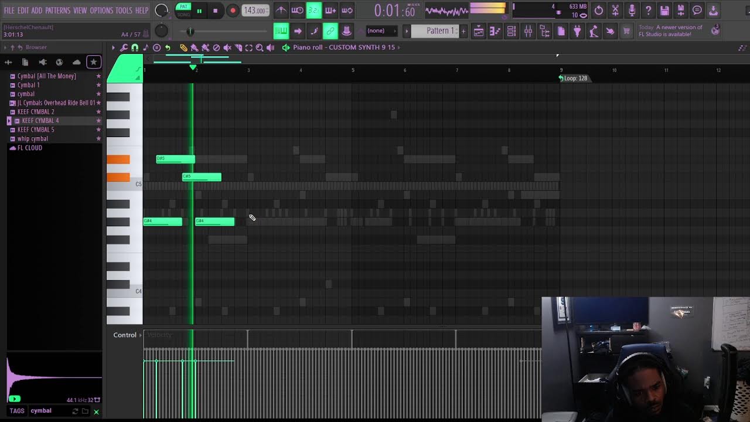Open the Channel rack window

[x=512, y=31]
